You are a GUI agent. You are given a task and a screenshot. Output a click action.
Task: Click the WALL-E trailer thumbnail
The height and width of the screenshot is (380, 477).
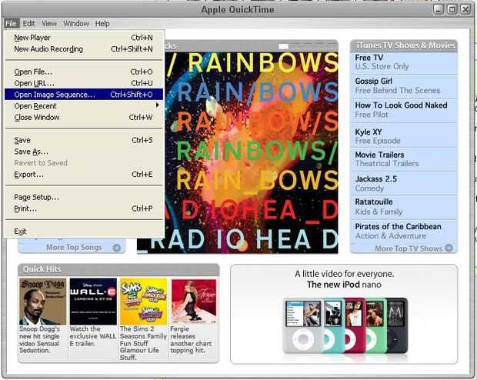click(x=93, y=302)
